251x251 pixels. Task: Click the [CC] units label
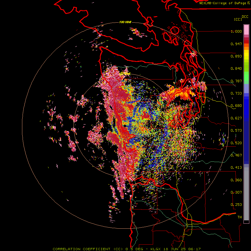(238, 19)
